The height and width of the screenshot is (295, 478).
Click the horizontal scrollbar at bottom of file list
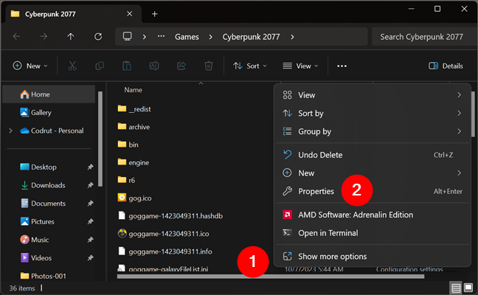click(184, 277)
